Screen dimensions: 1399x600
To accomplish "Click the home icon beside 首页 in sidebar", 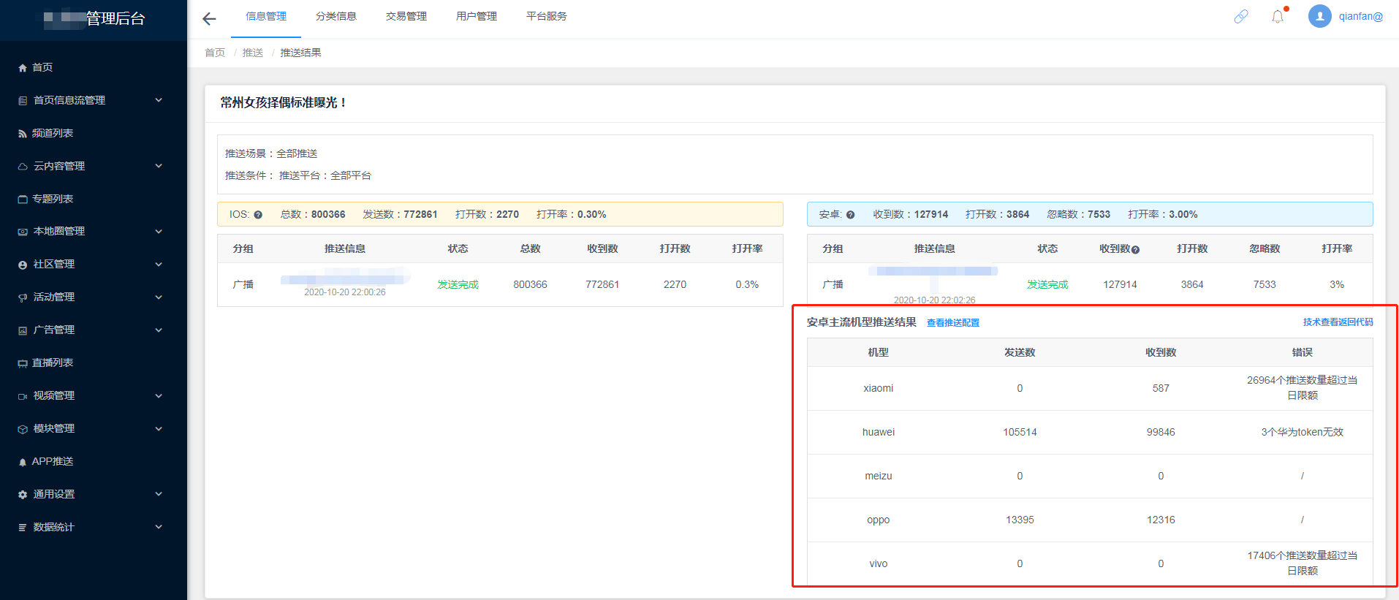I will [x=23, y=68].
